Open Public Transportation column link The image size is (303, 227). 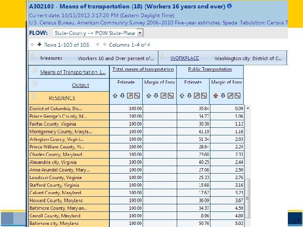(210, 69)
